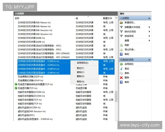Click the 刷新 refresh icon

pos(121,45)
